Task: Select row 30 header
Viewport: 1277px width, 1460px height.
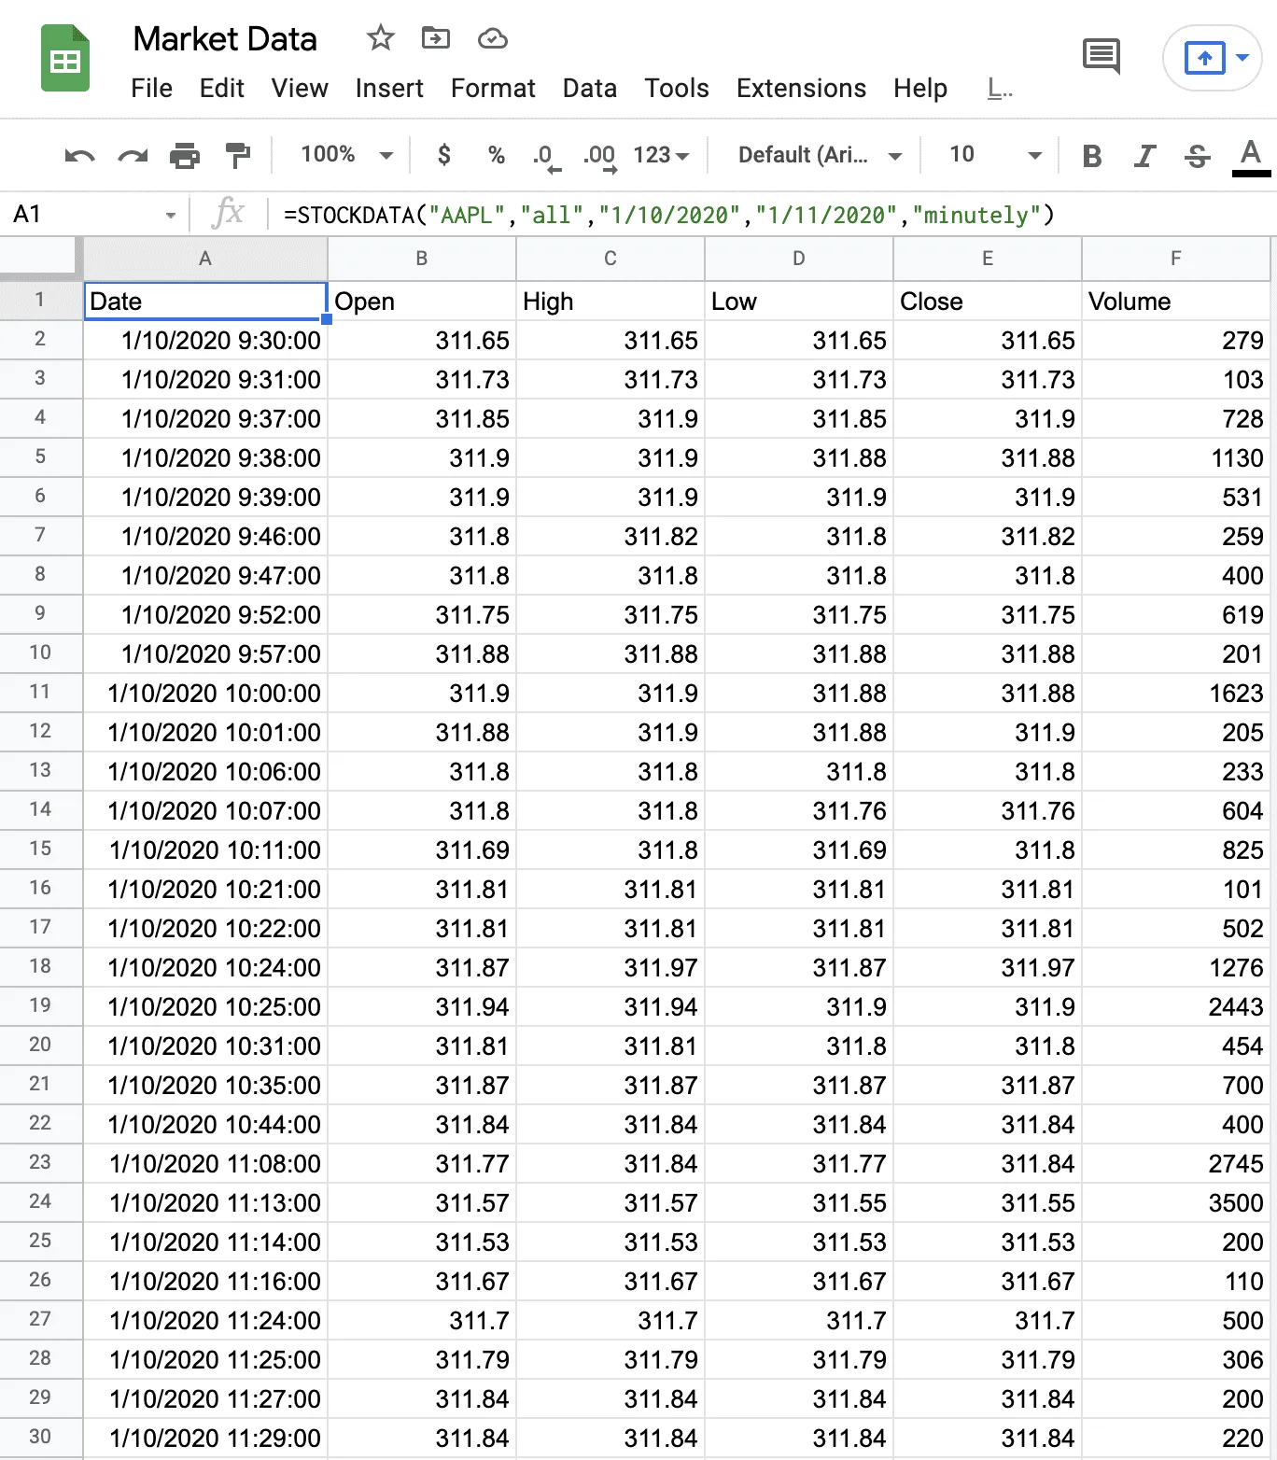Action: click(x=40, y=1437)
